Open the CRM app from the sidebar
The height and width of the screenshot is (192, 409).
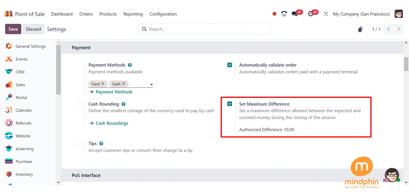click(x=20, y=72)
